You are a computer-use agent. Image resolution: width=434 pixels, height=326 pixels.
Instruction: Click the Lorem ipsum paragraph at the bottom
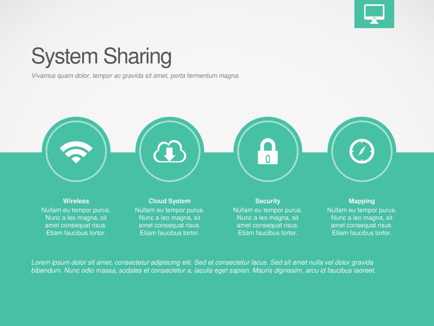pos(203,267)
